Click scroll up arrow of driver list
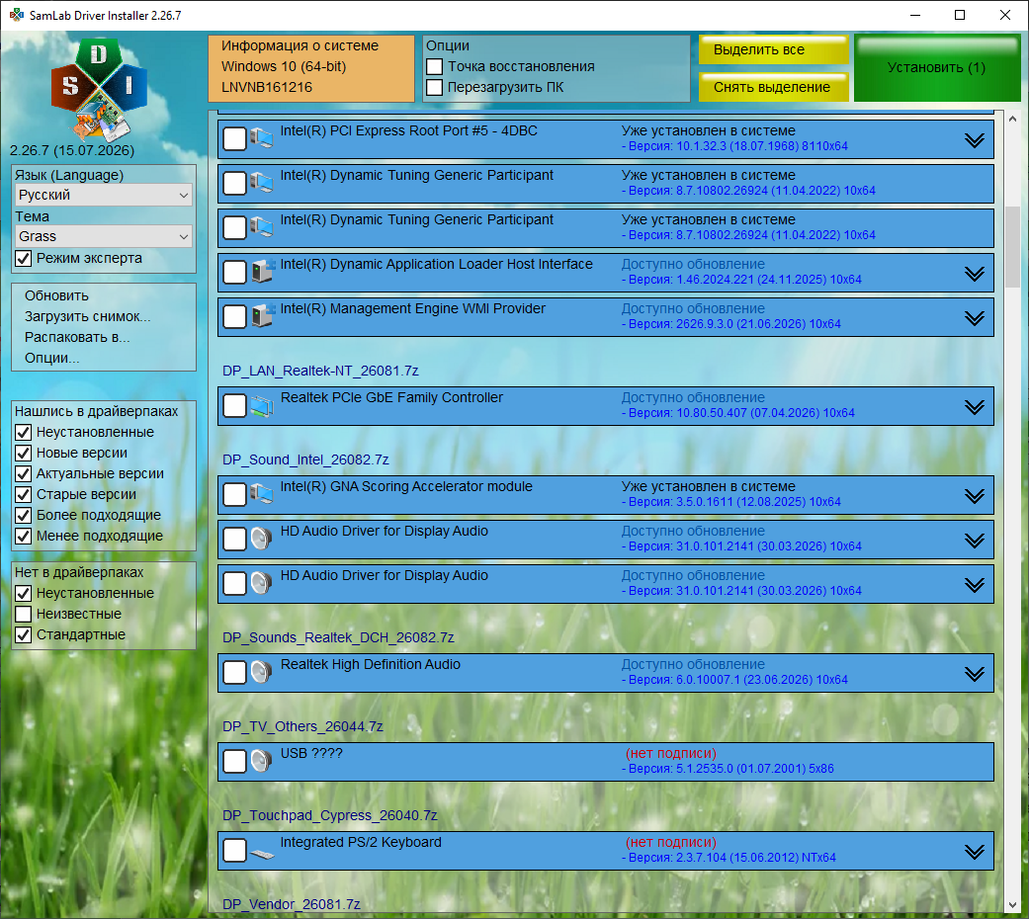 click(x=1012, y=119)
